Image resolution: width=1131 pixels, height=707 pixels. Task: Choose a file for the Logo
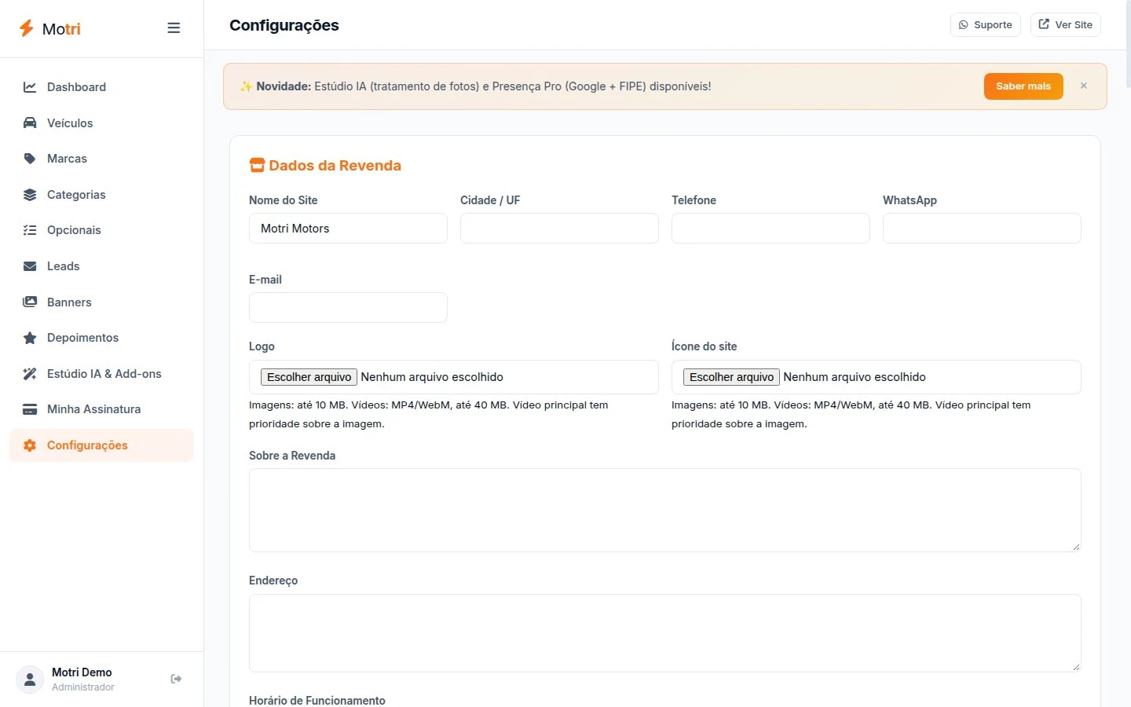coord(309,377)
